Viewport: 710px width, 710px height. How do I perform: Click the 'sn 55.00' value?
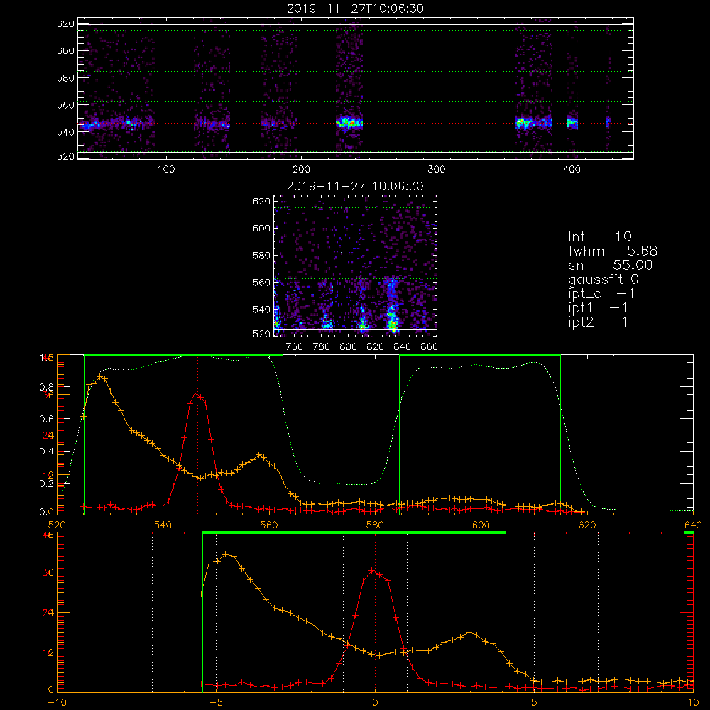pos(611,265)
